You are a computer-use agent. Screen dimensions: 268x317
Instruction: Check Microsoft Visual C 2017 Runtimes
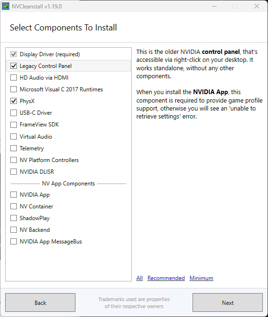(x=14, y=89)
